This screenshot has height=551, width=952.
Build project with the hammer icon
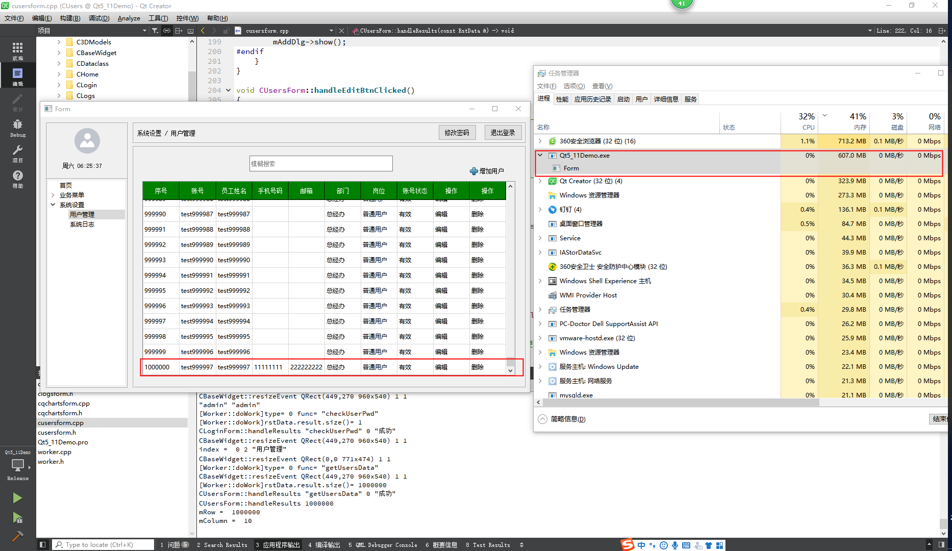[x=17, y=536]
